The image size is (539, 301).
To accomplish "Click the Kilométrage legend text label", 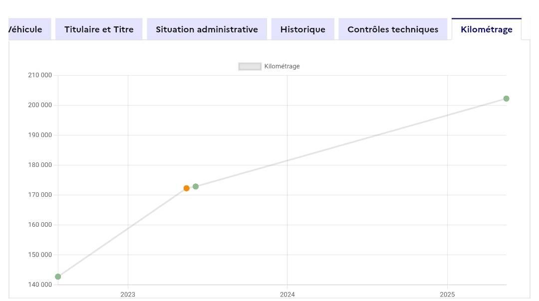I will pyautogui.click(x=282, y=66).
